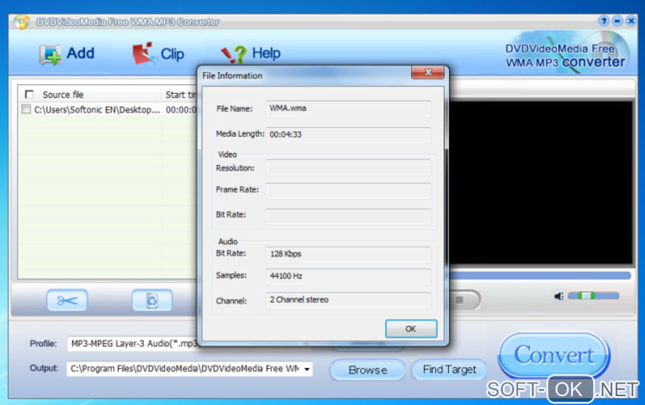645x405 pixels.
Task: Check the C:\Users\Softonic EN file row checkbox
Action: click(26, 109)
